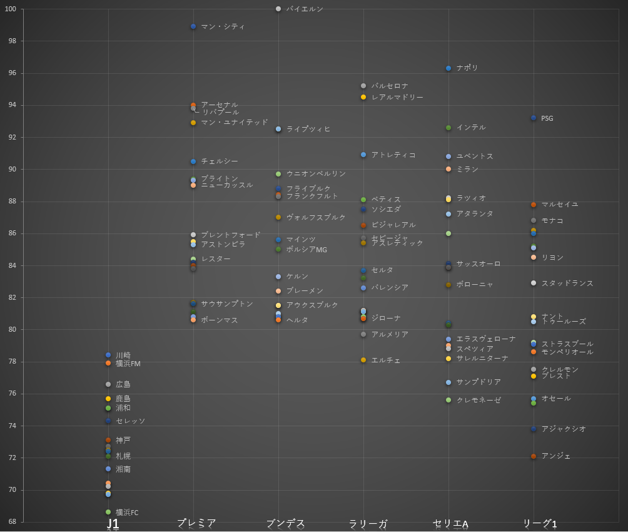Click the ミラン label
628x532 pixels.
467,169
